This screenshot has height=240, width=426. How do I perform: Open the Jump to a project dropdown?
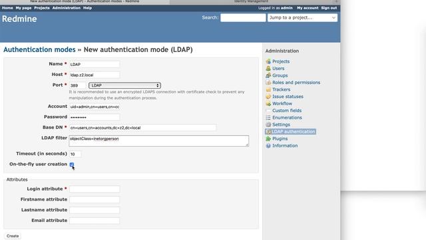click(302, 18)
